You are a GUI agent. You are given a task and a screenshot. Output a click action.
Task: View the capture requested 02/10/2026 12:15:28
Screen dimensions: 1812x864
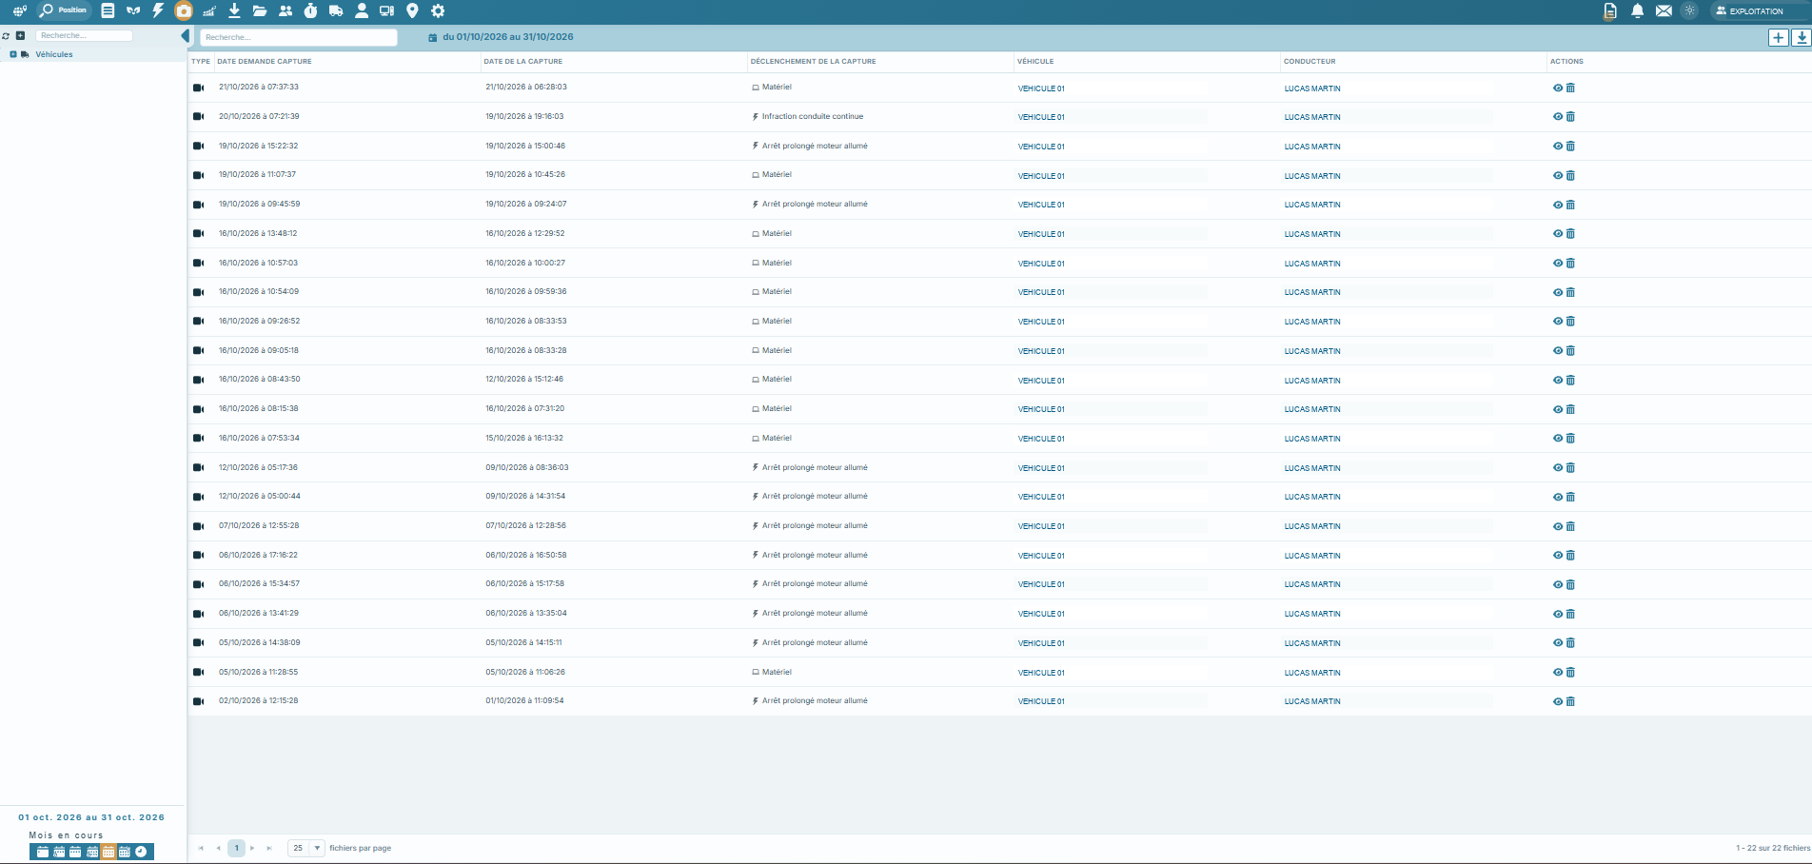[1558, 701]
